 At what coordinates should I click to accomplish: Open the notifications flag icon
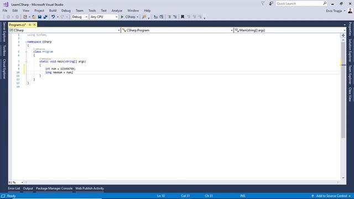(263, 4)
